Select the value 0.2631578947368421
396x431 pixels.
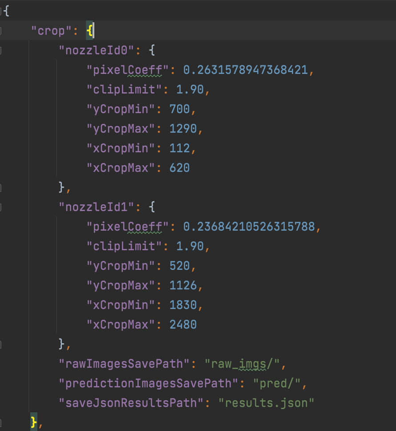[x=246, y=70]
